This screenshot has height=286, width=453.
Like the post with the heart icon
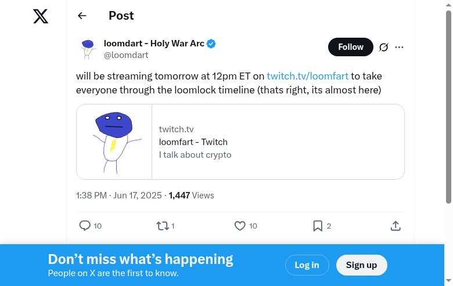[x=240, y=226]
